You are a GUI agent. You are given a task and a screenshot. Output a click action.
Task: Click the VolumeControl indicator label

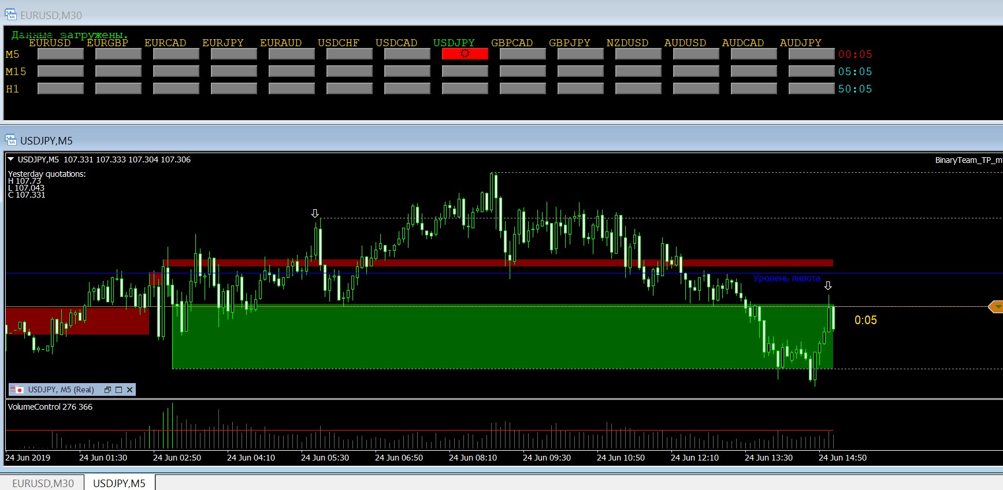tap(50, 407)
